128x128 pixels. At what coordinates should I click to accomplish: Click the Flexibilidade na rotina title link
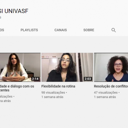58,86
